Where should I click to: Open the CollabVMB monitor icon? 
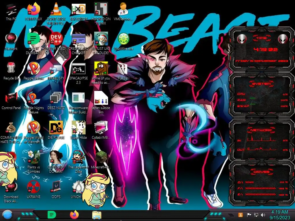click(101, 127)
